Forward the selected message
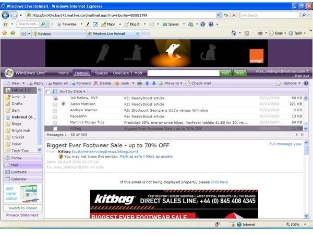 tap(81, 83)
